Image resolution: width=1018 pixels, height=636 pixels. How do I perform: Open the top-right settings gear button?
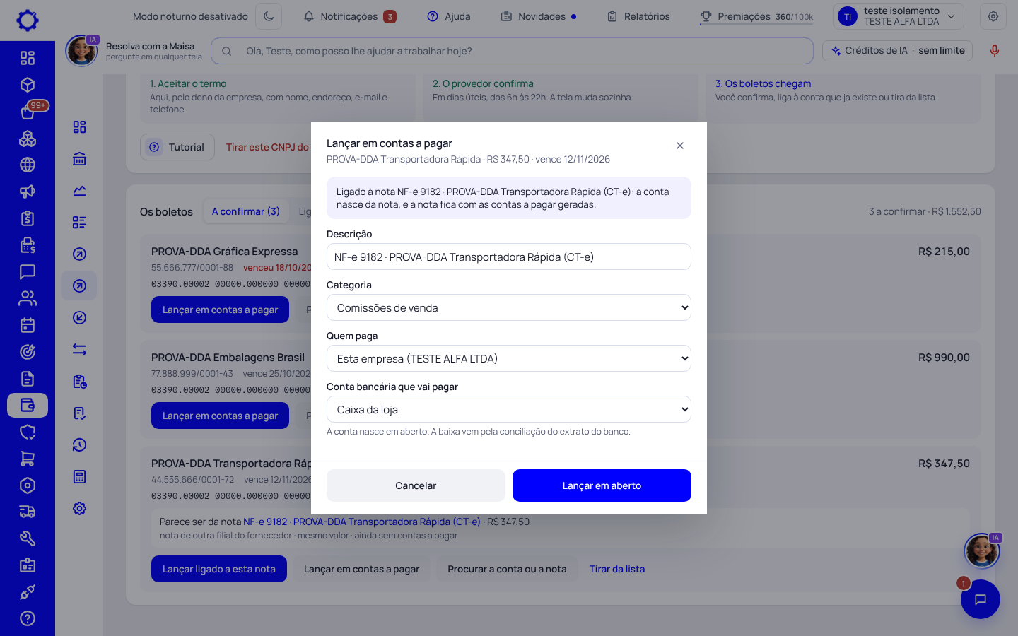[x=993, y=16]
